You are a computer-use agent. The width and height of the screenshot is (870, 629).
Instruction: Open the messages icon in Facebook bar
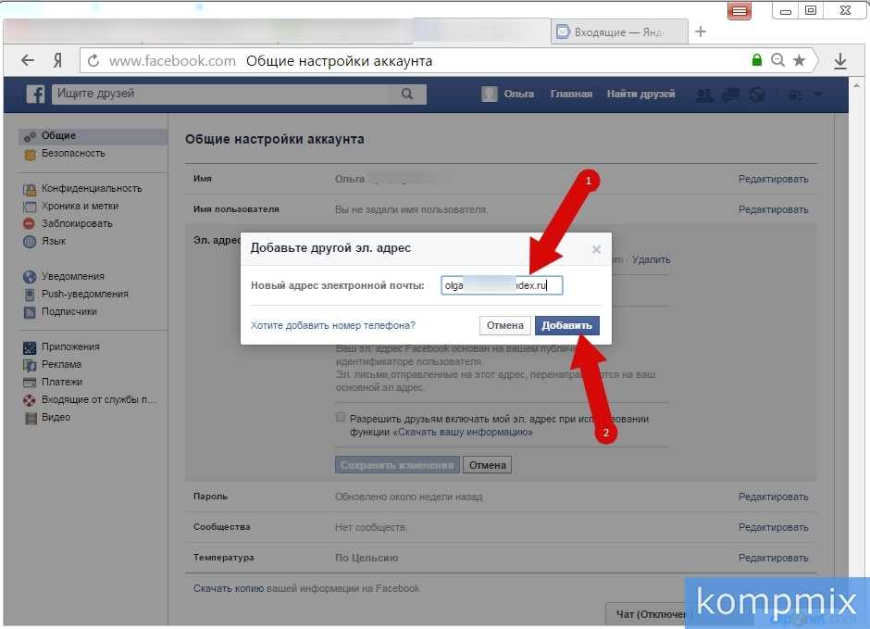point(731,94)
